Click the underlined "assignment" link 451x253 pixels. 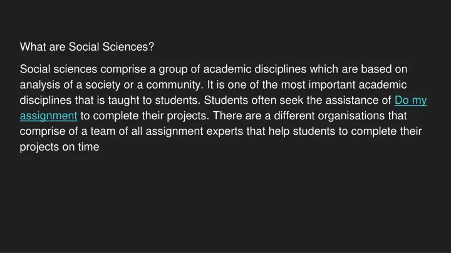(49, 116)
